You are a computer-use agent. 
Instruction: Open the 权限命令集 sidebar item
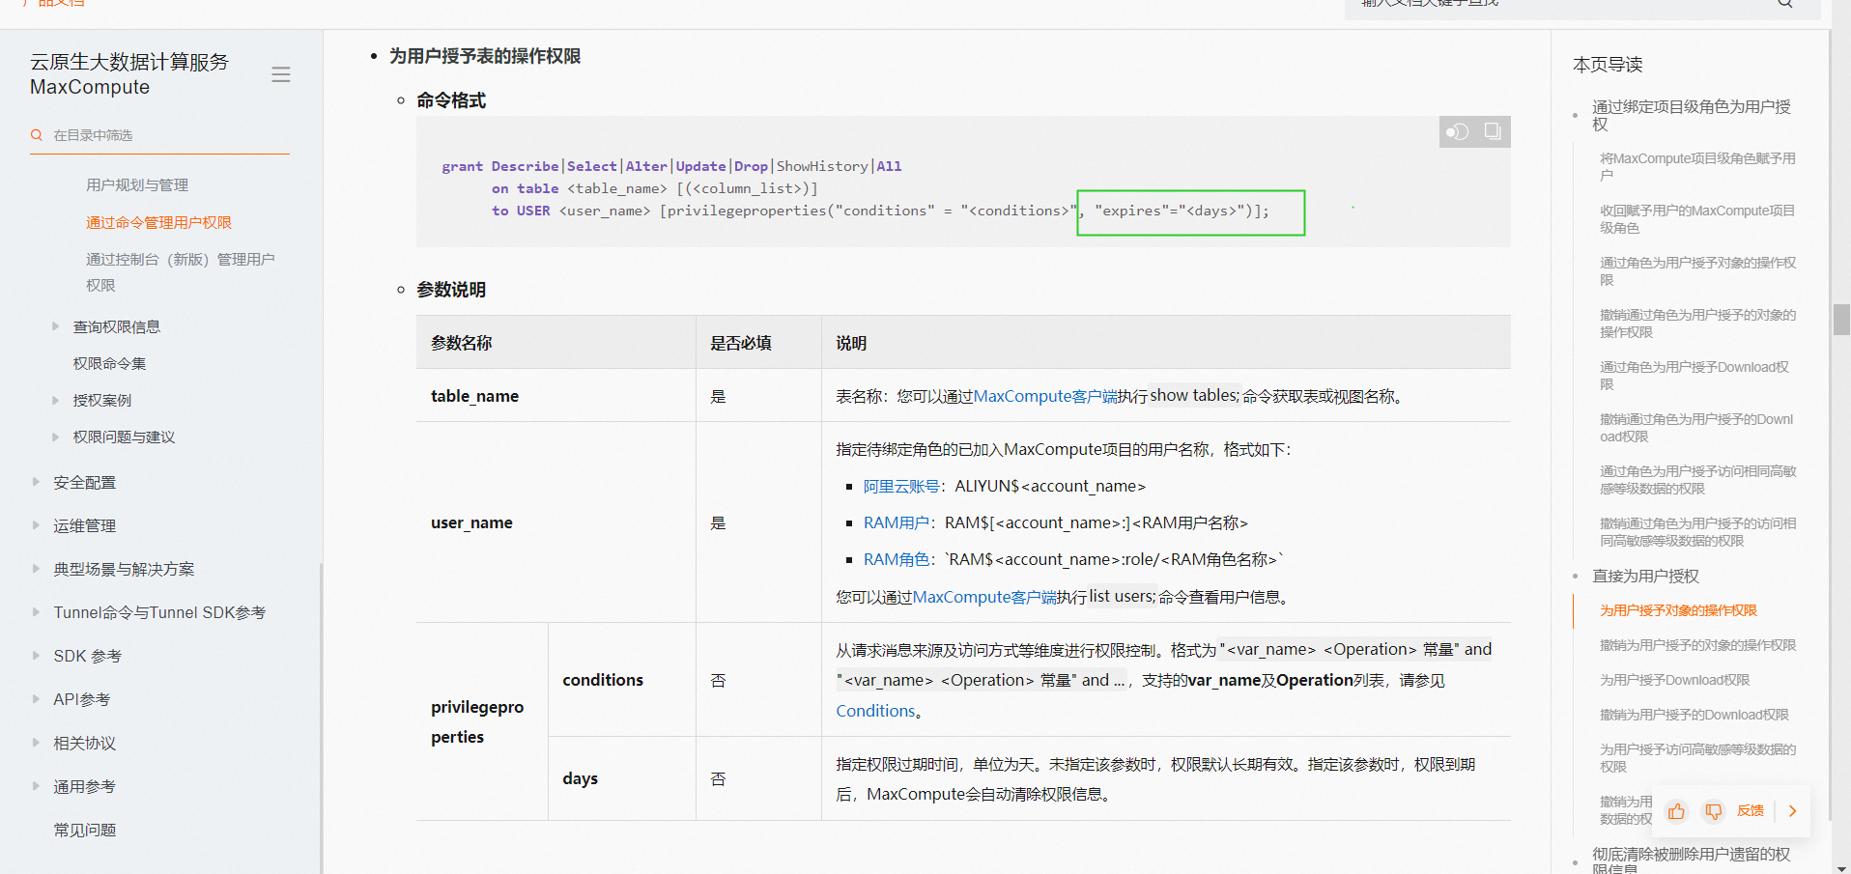click(109, 363)
